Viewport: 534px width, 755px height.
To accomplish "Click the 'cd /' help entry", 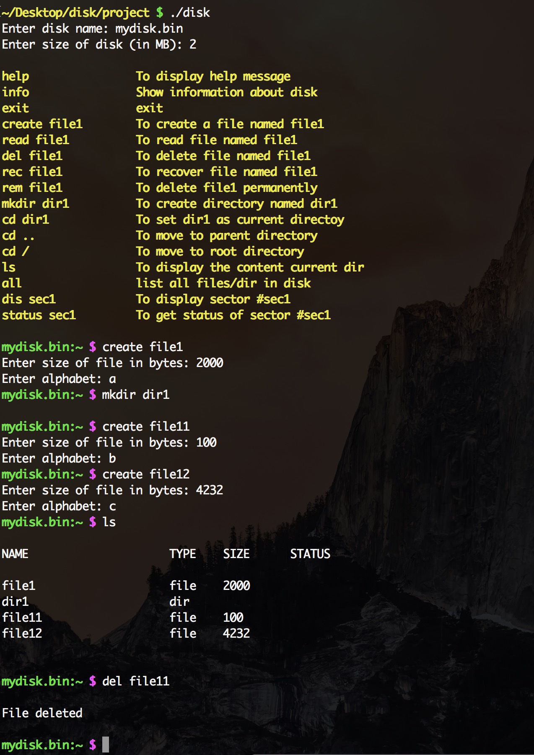I will [16, 251].
